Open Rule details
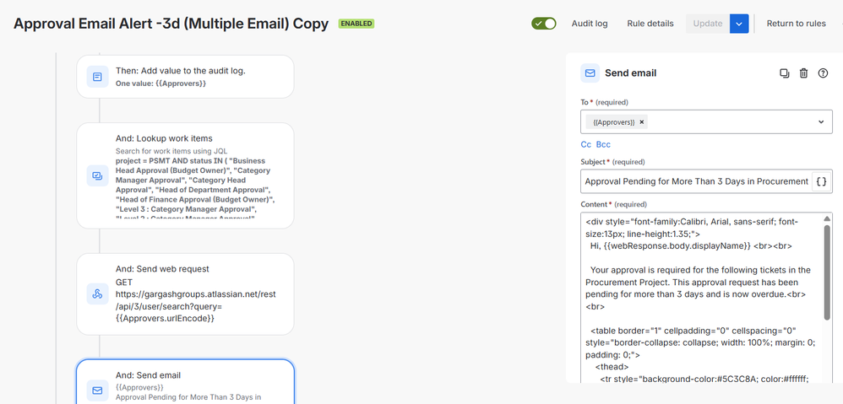The width and height of the screenshot is (843, 404). 650,24
